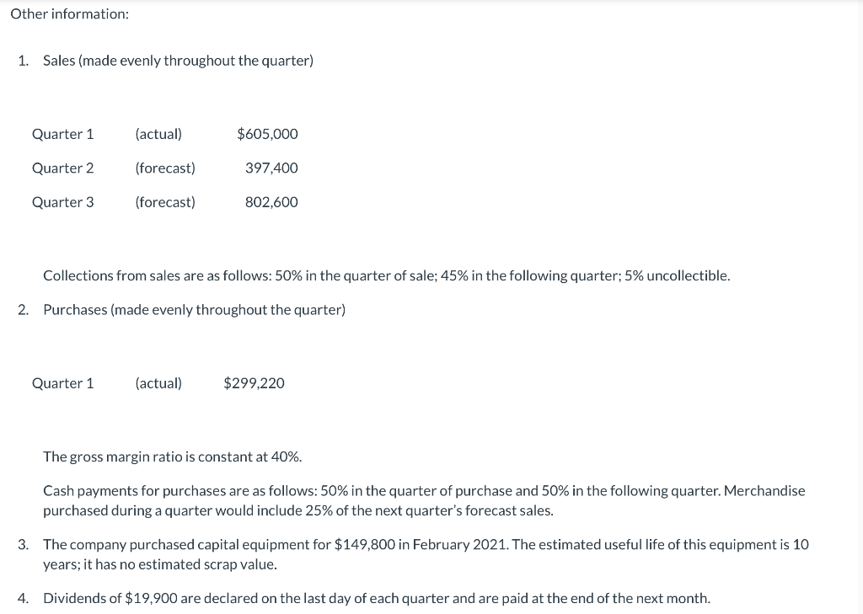Viewport: 863px width, 614px height.
Task: Click "(actual)" next to the $605,000 sales
Action: [158, 134]
